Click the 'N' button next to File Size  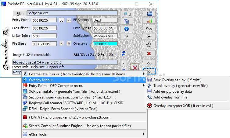[x=69, y=43]
